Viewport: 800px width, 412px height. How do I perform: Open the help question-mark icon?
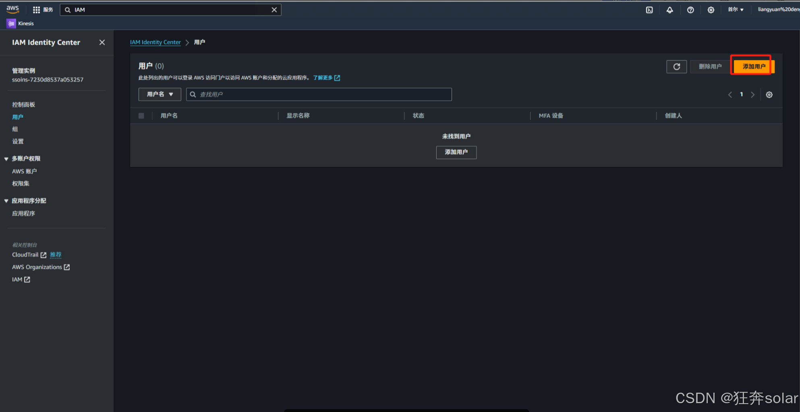coord(690,10)
